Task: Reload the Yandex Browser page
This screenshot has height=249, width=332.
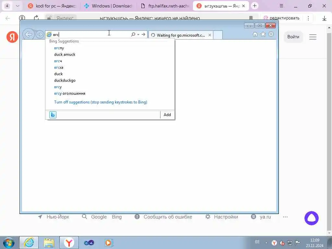Action: tap(36, 18)
